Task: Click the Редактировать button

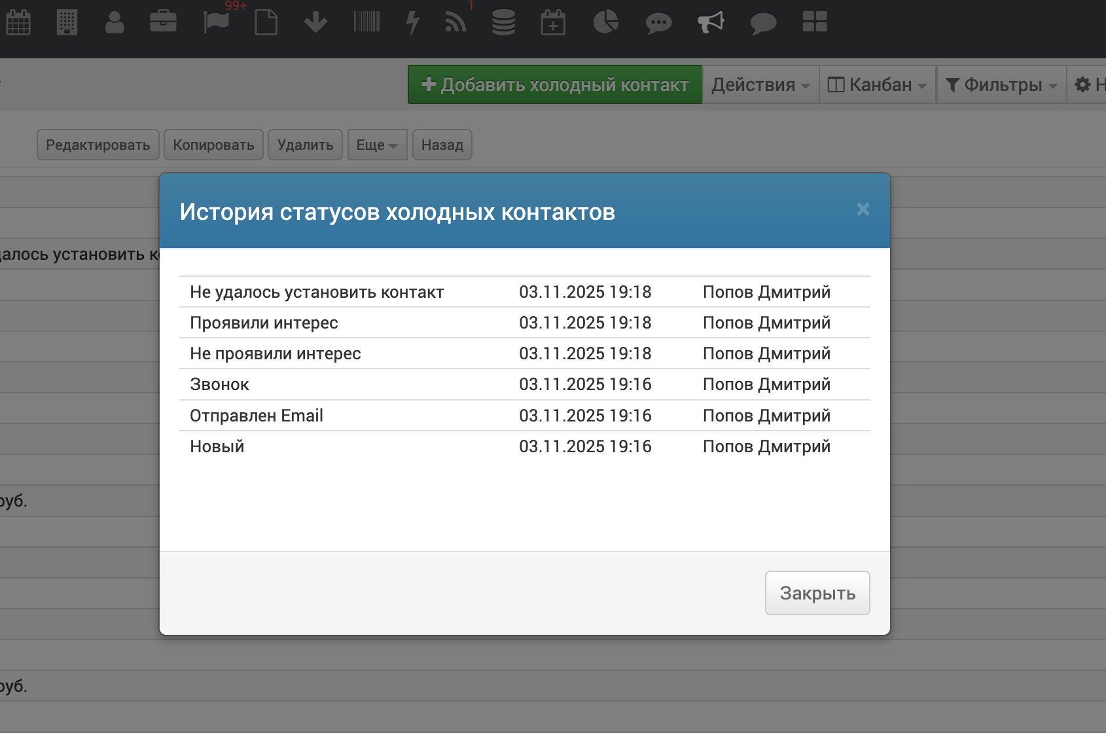Action: click(x=98, y=145)
